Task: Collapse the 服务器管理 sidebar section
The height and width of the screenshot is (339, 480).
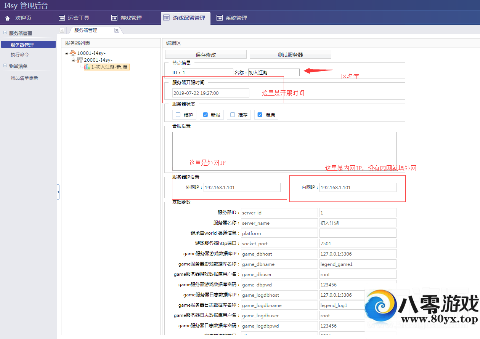Action: 5,33
